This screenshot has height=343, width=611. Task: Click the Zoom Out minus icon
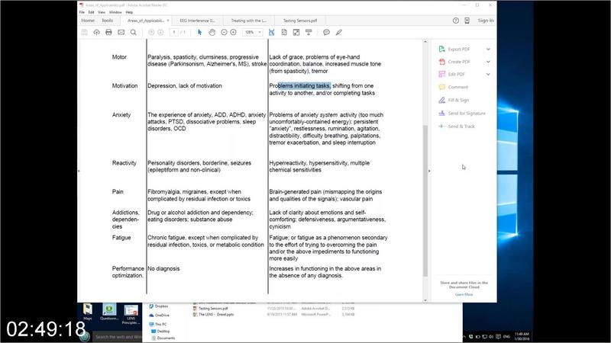coord(224,32)
